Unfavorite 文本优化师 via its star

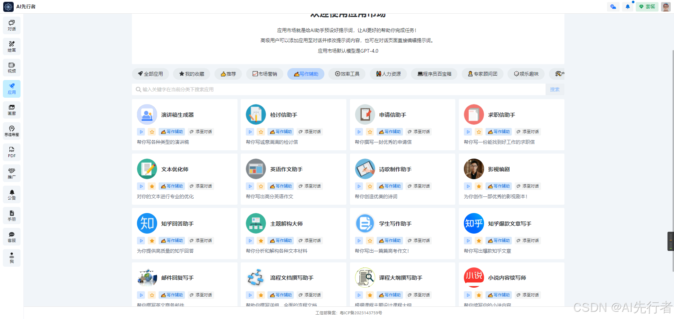coord(152,186)
